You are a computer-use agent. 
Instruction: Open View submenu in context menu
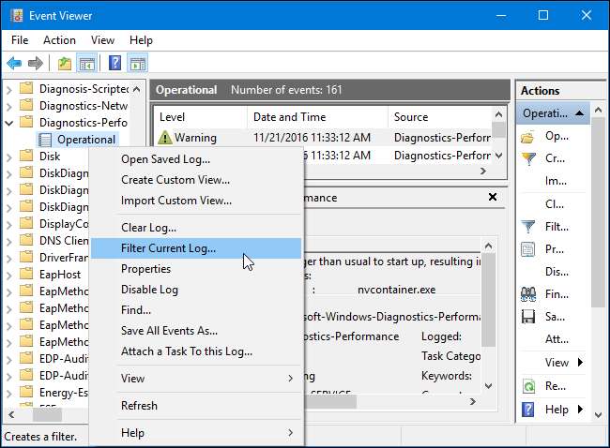196,378
